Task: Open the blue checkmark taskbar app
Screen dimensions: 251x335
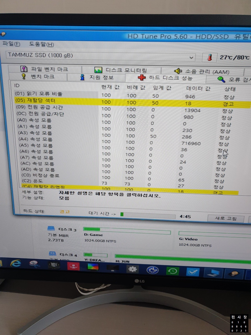Action: click(192, 272)
